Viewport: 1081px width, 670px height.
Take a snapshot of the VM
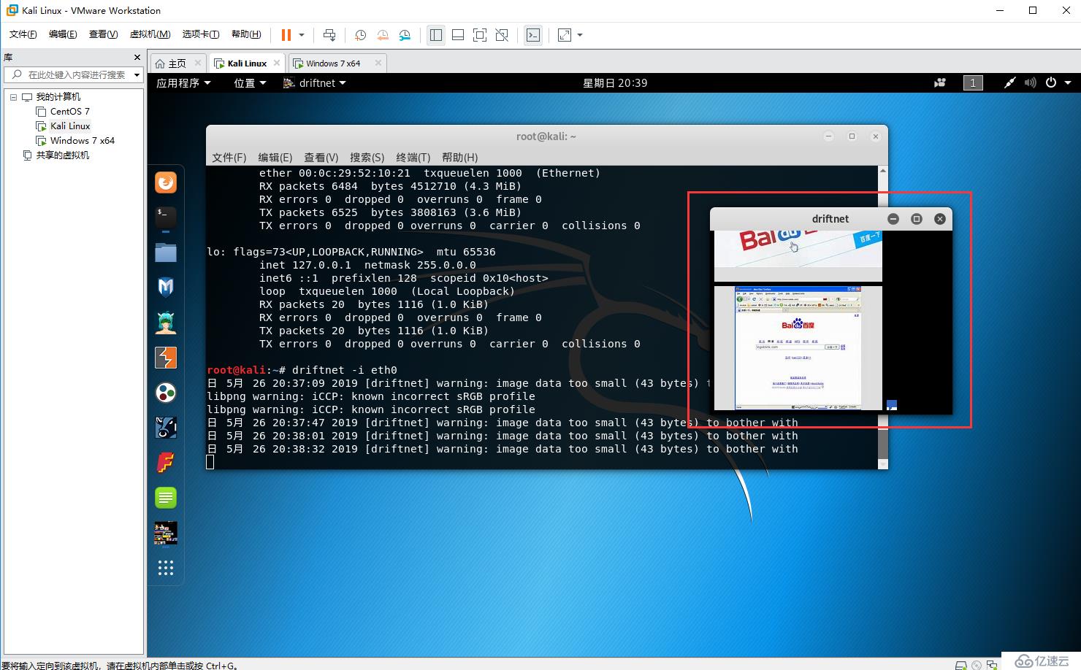[361, 35]
